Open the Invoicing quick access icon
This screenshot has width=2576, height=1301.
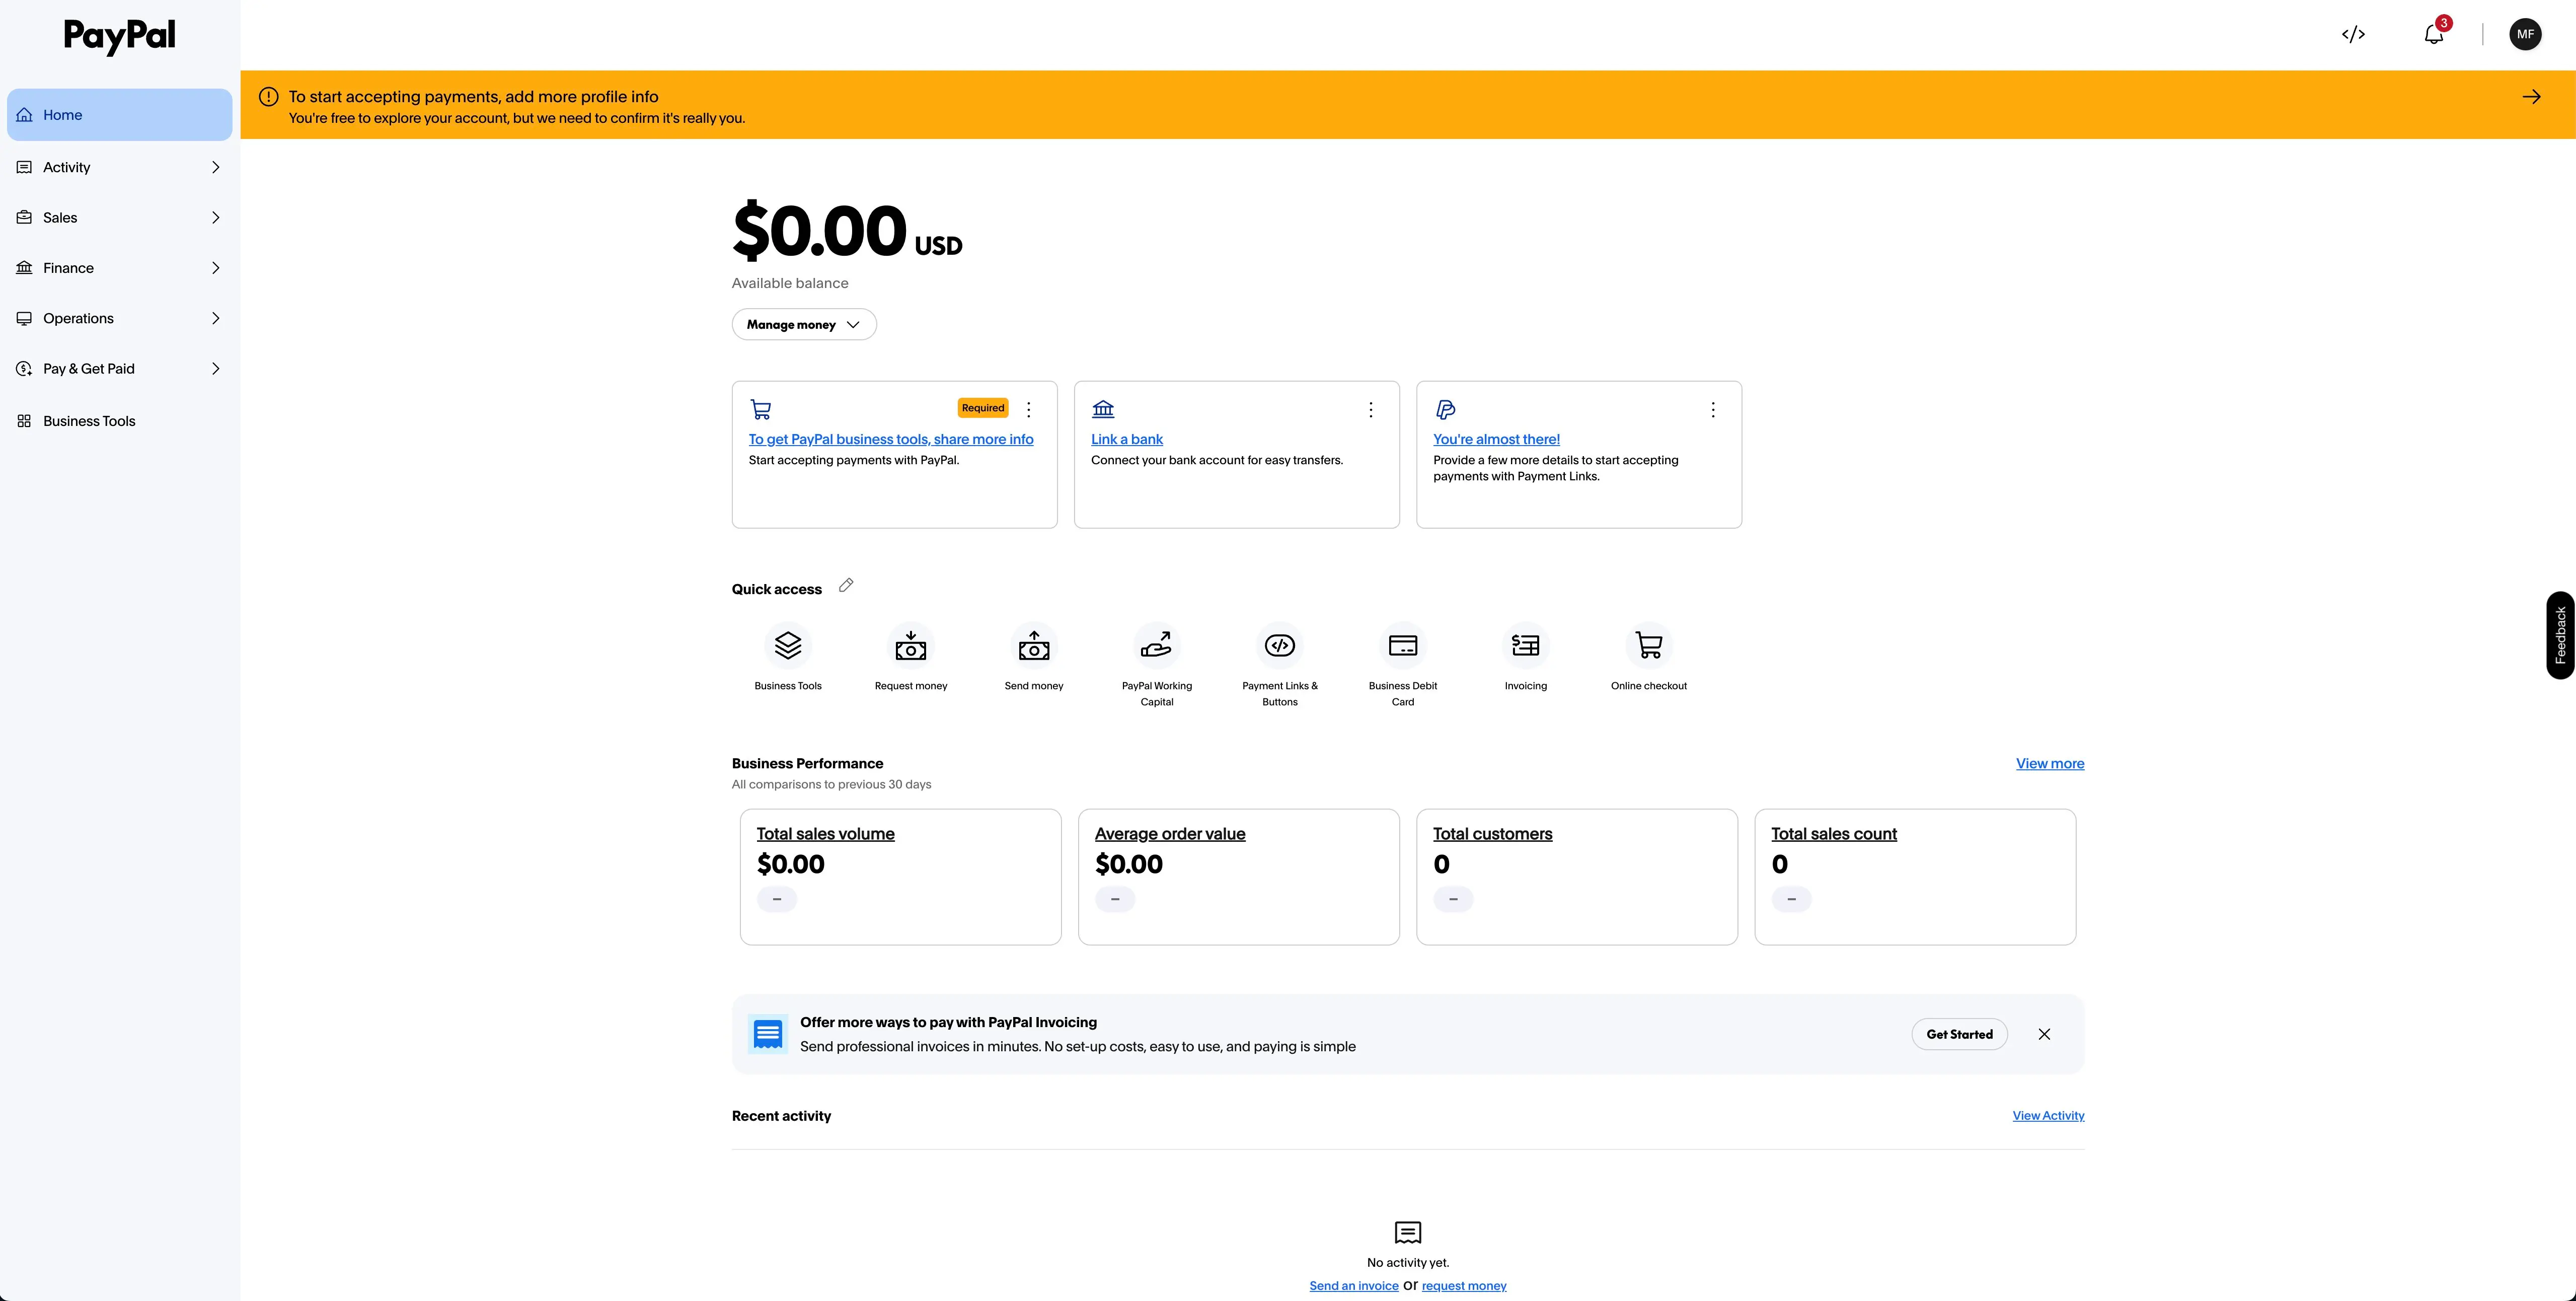(1526, 645)
